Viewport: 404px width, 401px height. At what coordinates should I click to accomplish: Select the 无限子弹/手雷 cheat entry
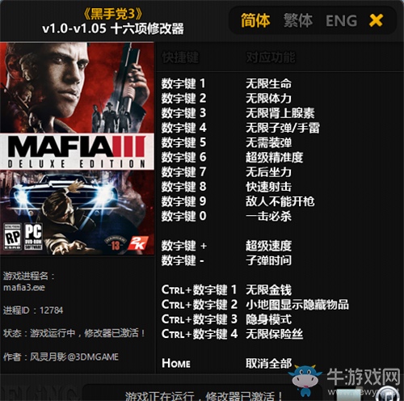click(x=283, y=128)
